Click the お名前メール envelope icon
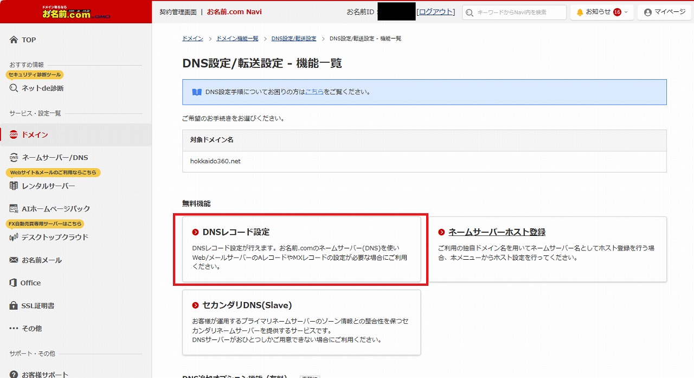 (14, 260)
